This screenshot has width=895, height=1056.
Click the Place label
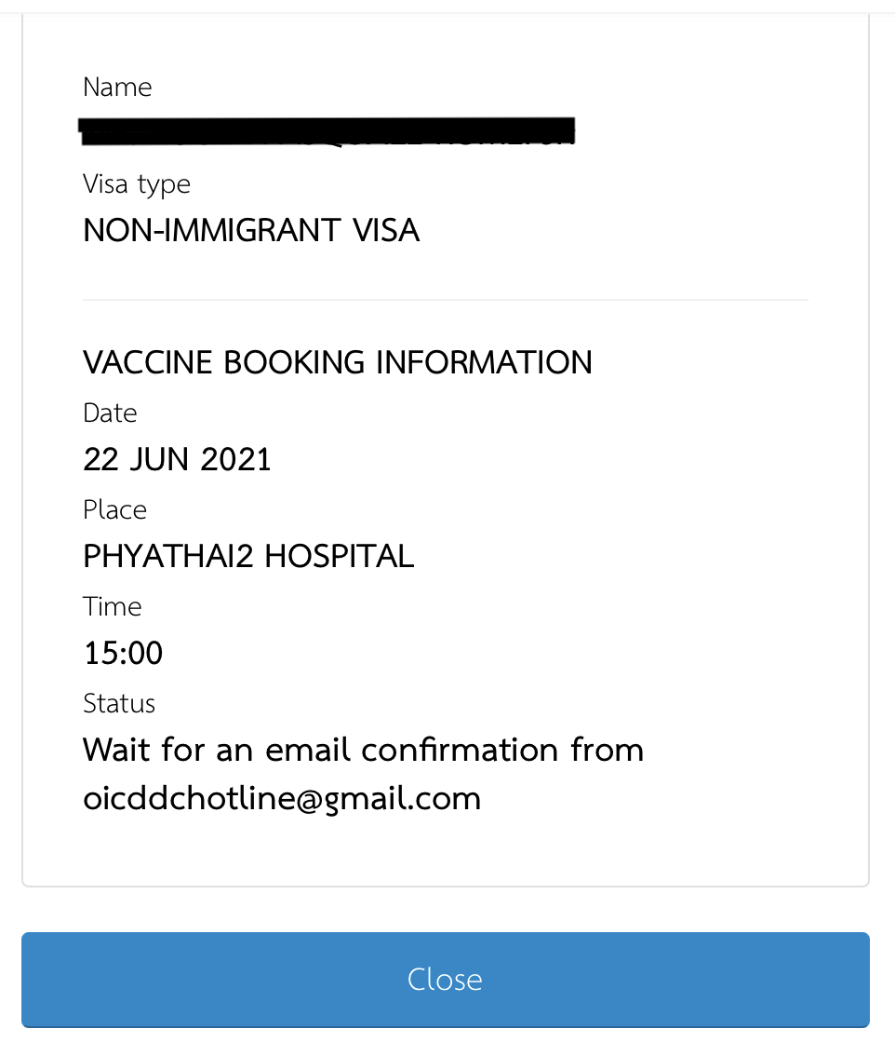[114, 510]
